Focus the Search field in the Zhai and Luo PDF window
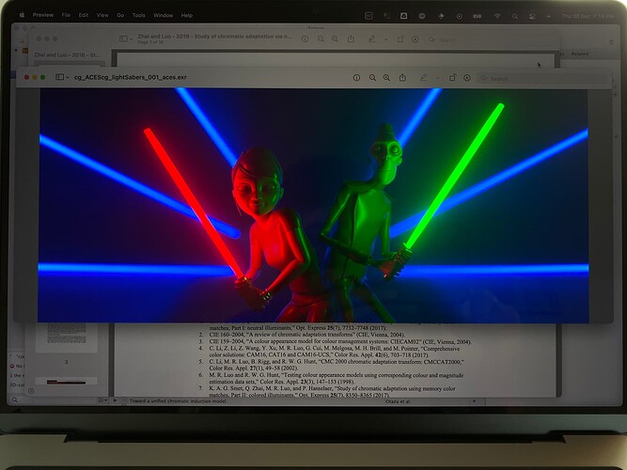Screen dimensions: 627x470 (491, 39)
